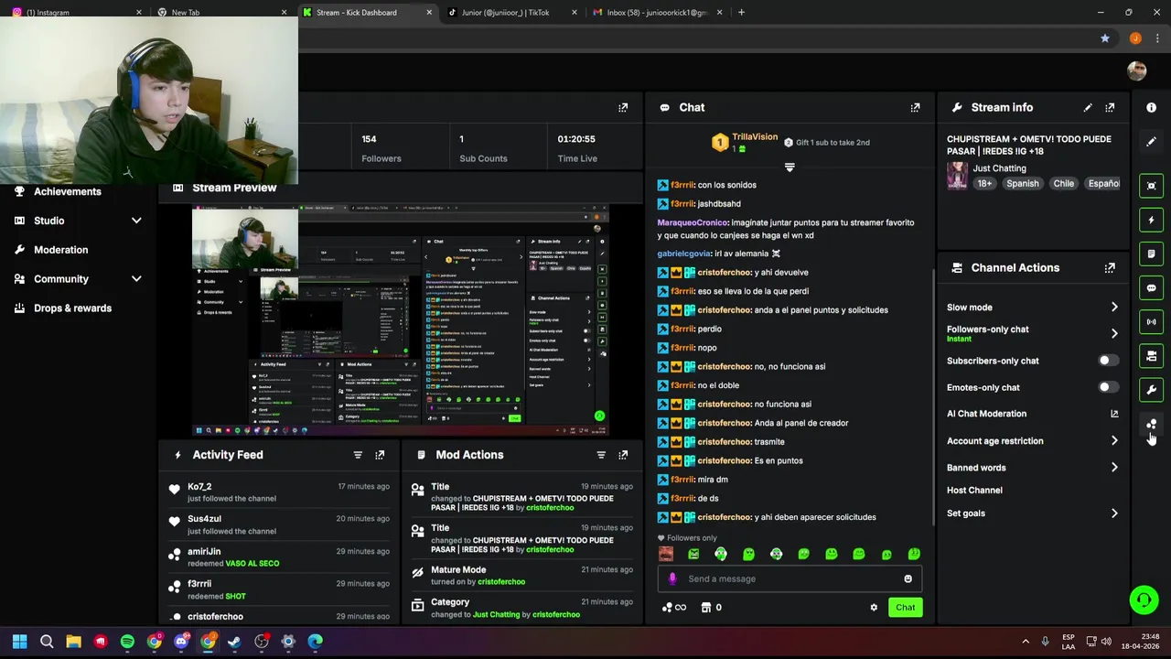This screenshot has height=659, width=1171.
Task: Filter the Mod Actions list
Action: 601,455
